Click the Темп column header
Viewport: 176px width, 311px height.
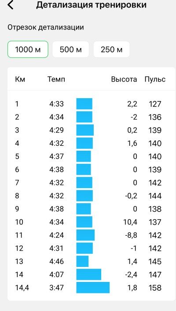tap(56, 79)
